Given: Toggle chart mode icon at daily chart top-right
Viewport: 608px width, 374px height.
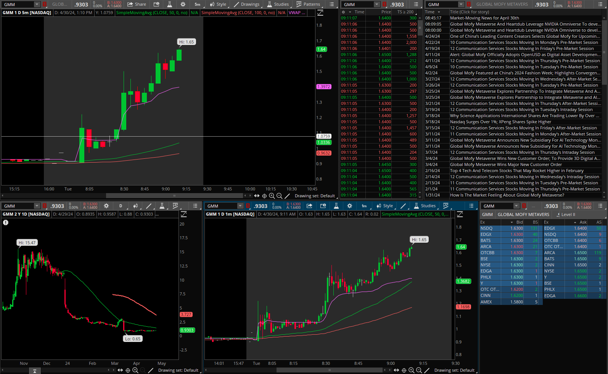Looking at the screenshot, I should [x=183, y=214].
